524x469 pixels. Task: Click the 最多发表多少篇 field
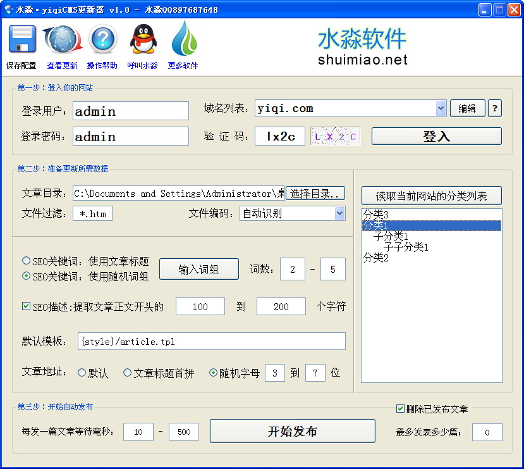(x=487, y=432)
